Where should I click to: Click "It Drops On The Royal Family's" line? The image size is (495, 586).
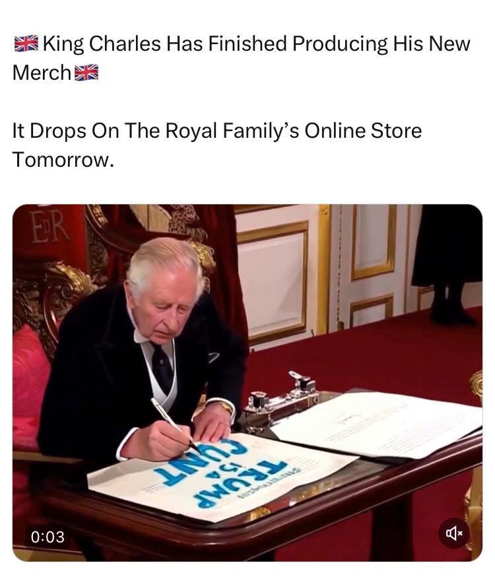[156, 131]
